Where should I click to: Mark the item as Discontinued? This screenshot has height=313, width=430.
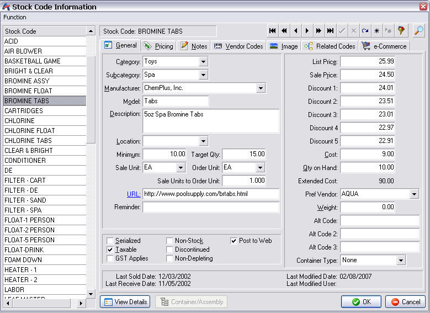169,250
